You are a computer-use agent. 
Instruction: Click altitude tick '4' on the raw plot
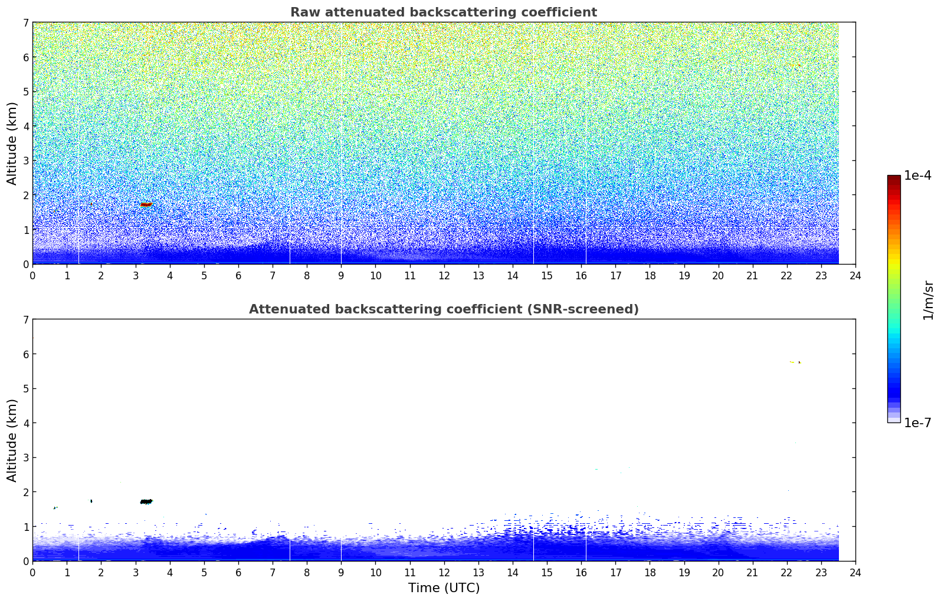(26, 127)
